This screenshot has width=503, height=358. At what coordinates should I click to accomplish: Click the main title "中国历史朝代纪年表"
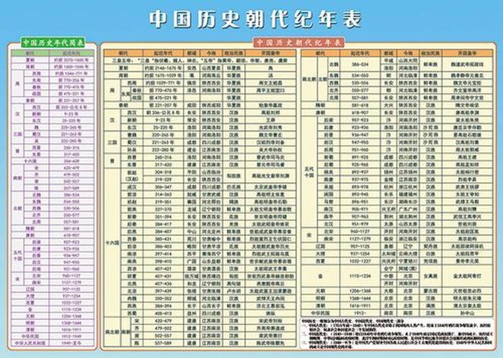point(256,19)
